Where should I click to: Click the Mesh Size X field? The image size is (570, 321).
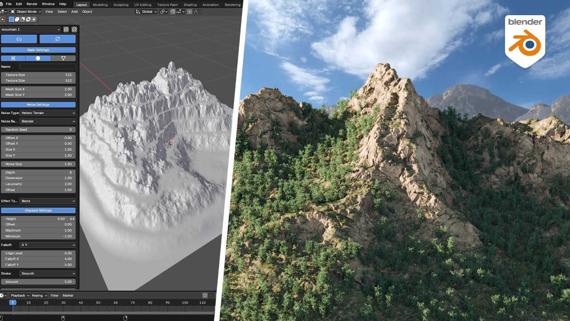click(38, 89)
